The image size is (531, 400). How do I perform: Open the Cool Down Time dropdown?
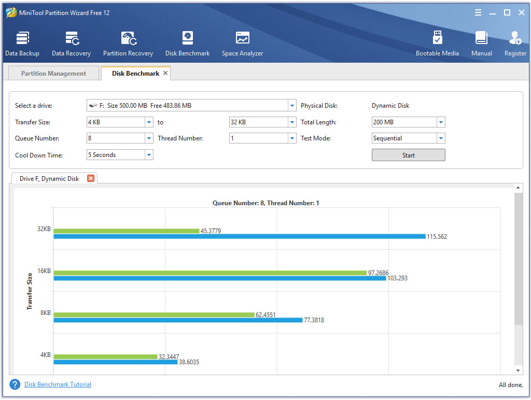coord(149,154)
